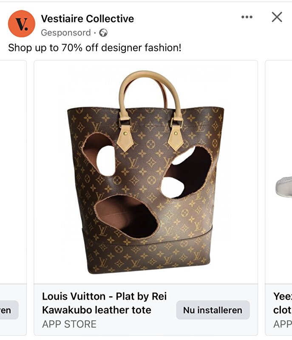Screen dimensions: 292x340
Task: Click the APP STORE label under Louis Vuitton
Action: [x=69, y=324]
